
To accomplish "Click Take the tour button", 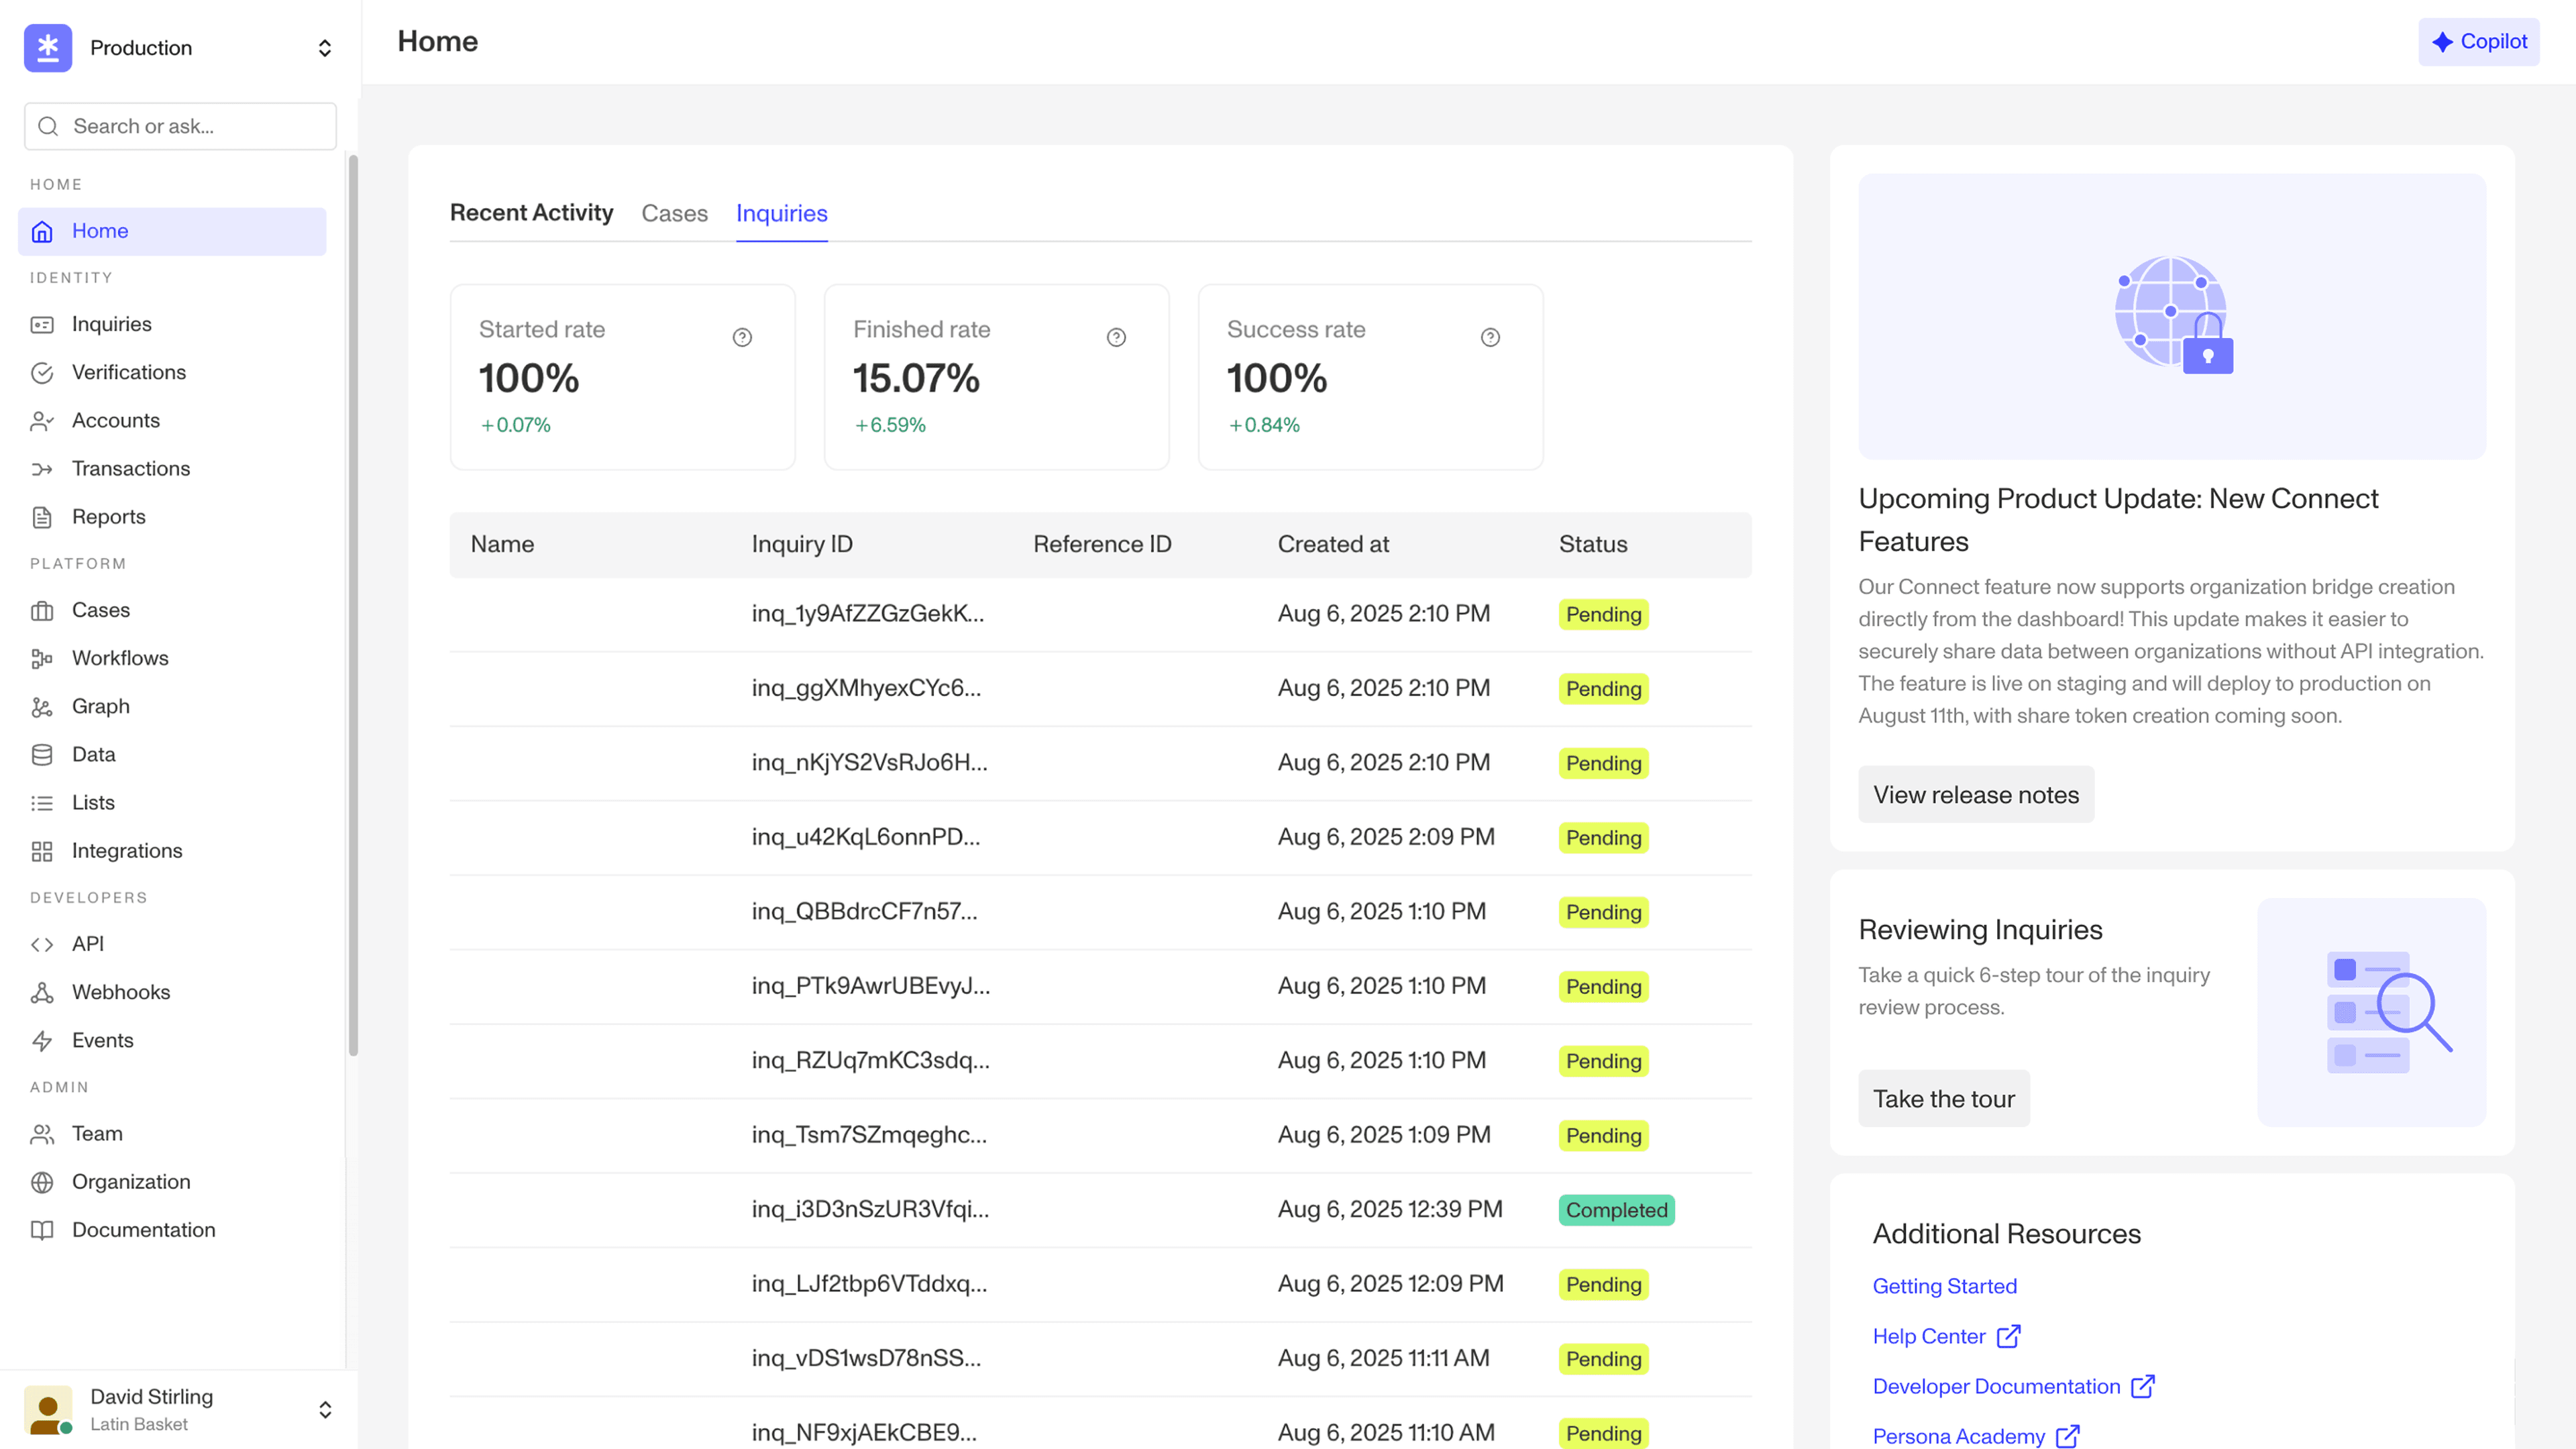I will [1943, 1099].
